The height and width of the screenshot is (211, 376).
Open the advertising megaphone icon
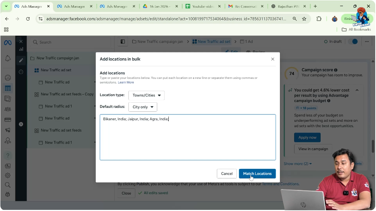click(x=8, y=130)
